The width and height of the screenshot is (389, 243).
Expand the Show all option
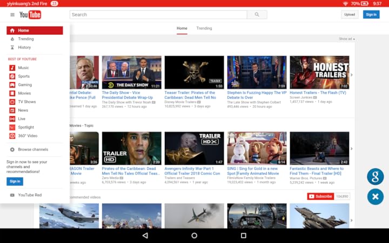[346, 39]
